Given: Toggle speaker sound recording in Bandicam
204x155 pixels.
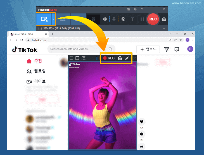Looking at the screenshot, I should 105,19.
